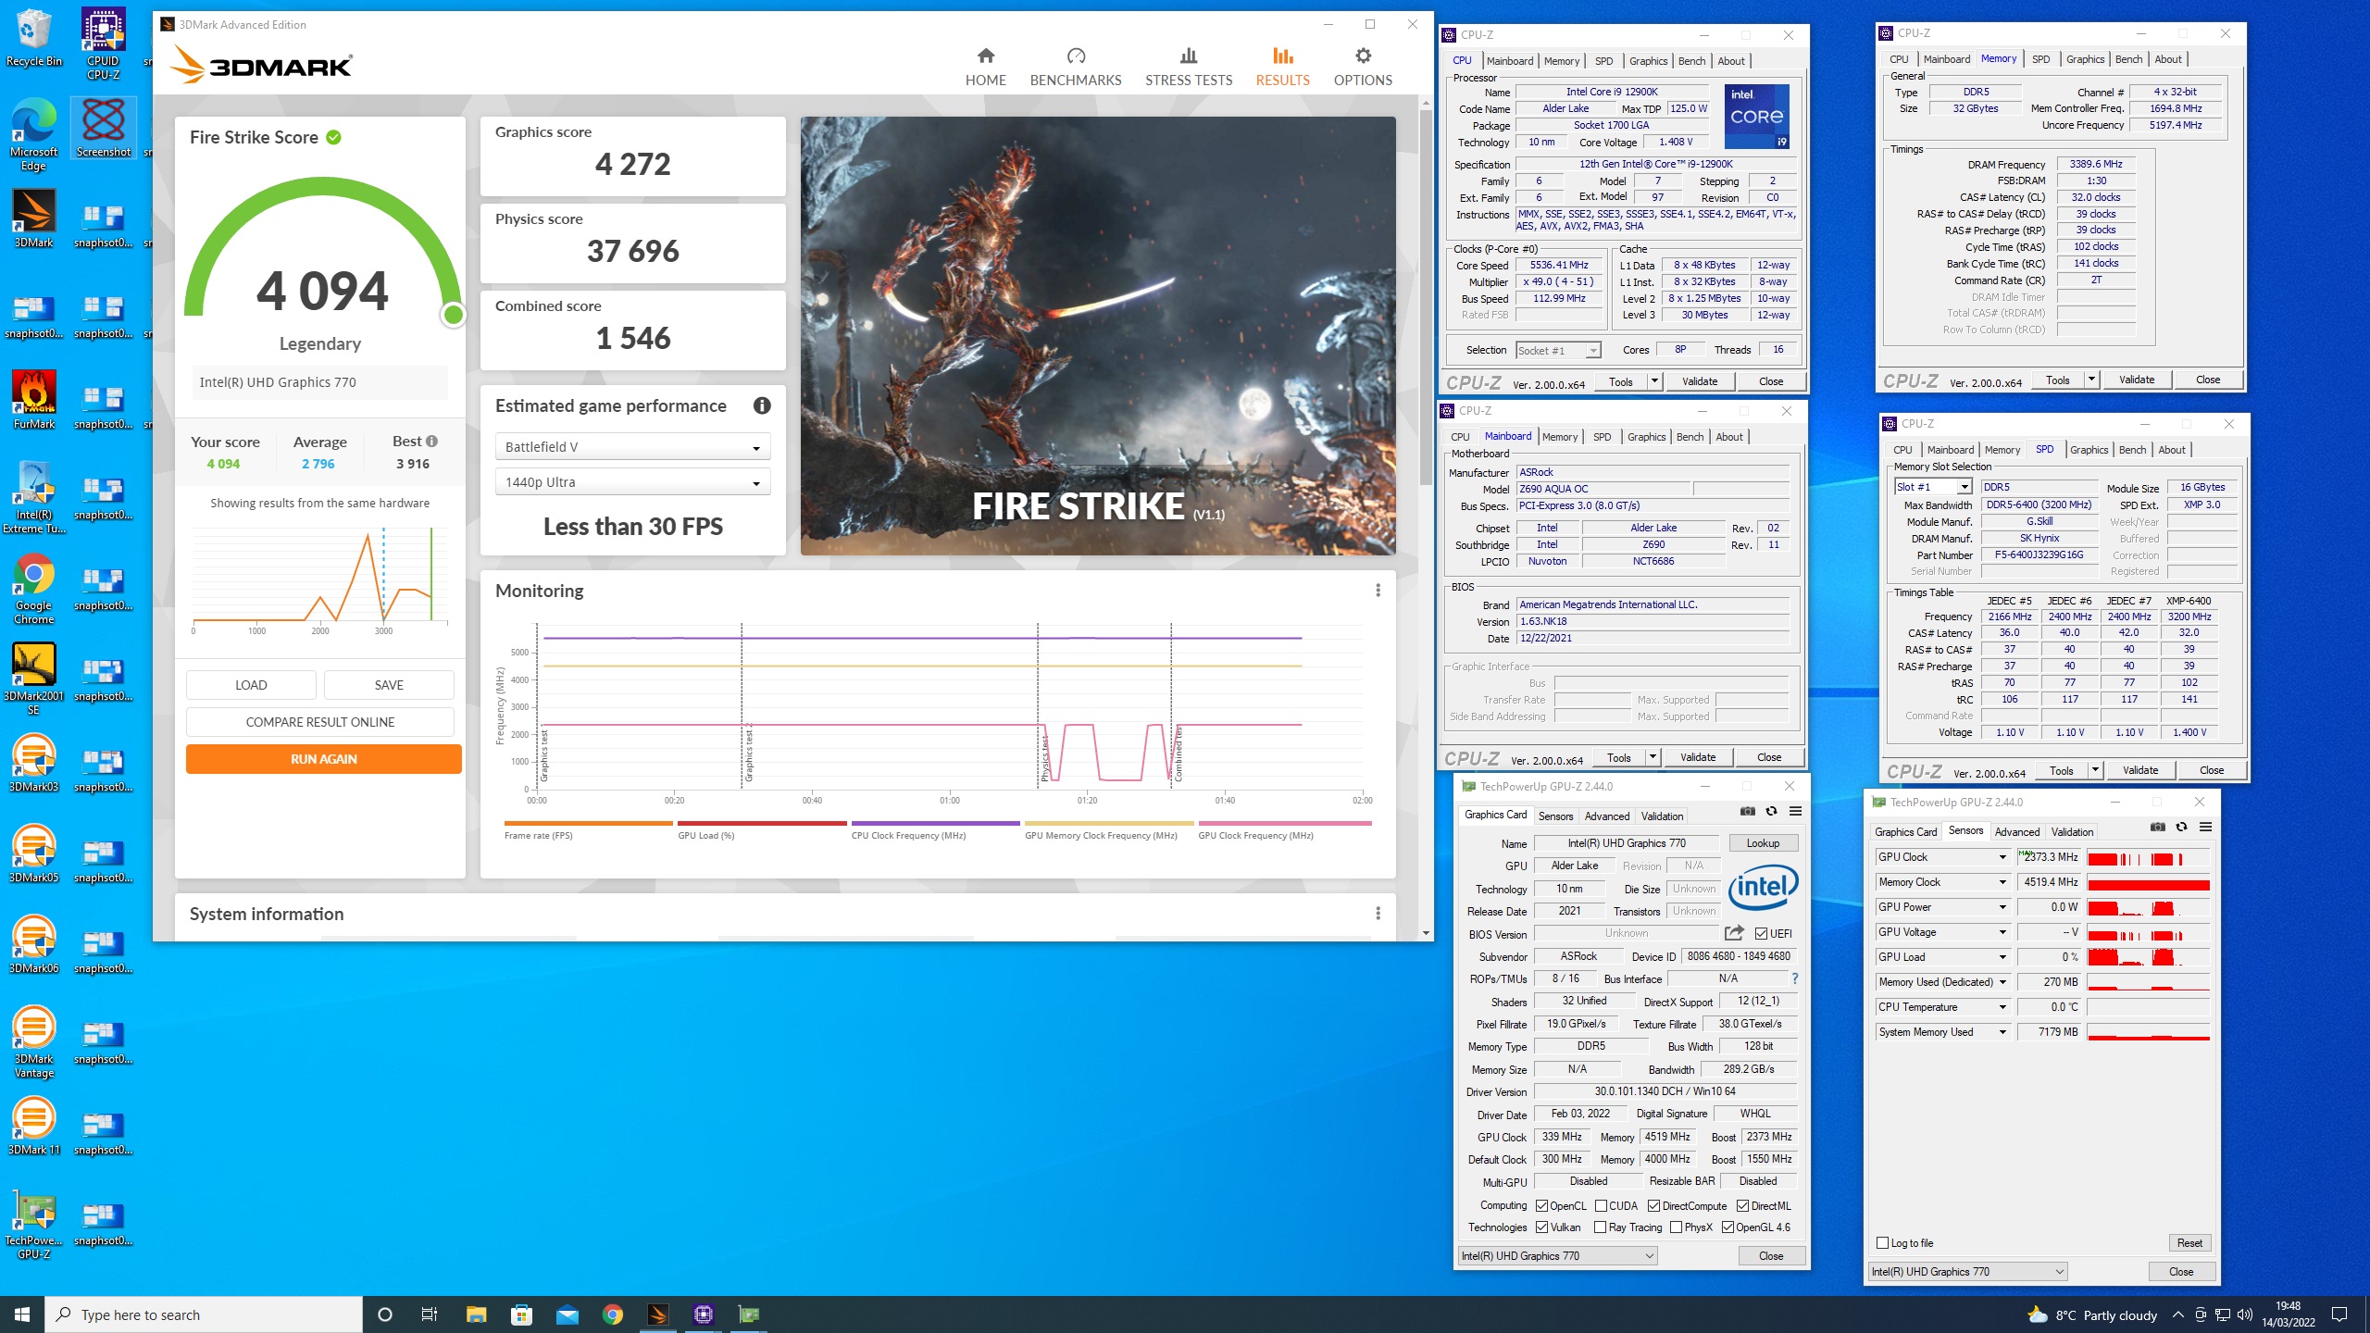Open 3DMark Vantage desktop icon

click(x=33, y=1041)
